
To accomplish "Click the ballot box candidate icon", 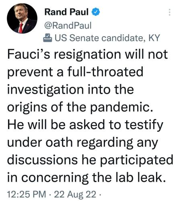I will coord(47,38).
